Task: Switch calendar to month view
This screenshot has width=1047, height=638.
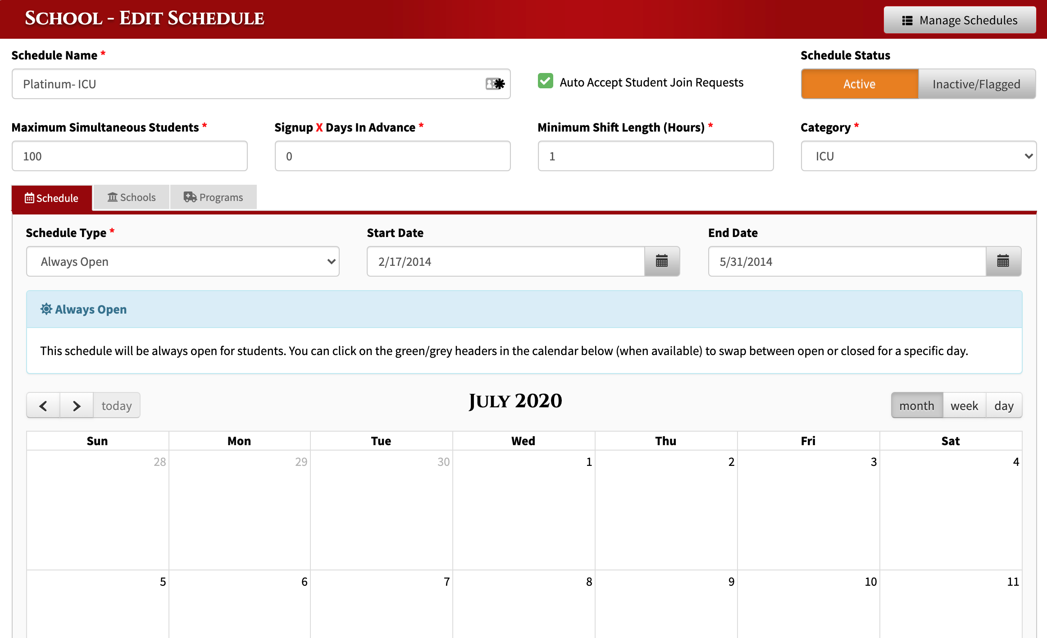Action: (917, 406)
